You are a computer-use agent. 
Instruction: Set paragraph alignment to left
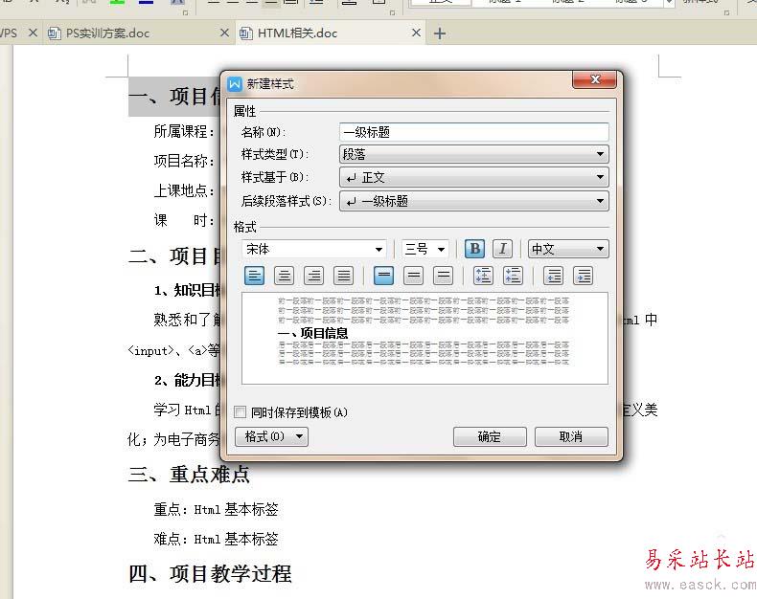click(255, 276)
